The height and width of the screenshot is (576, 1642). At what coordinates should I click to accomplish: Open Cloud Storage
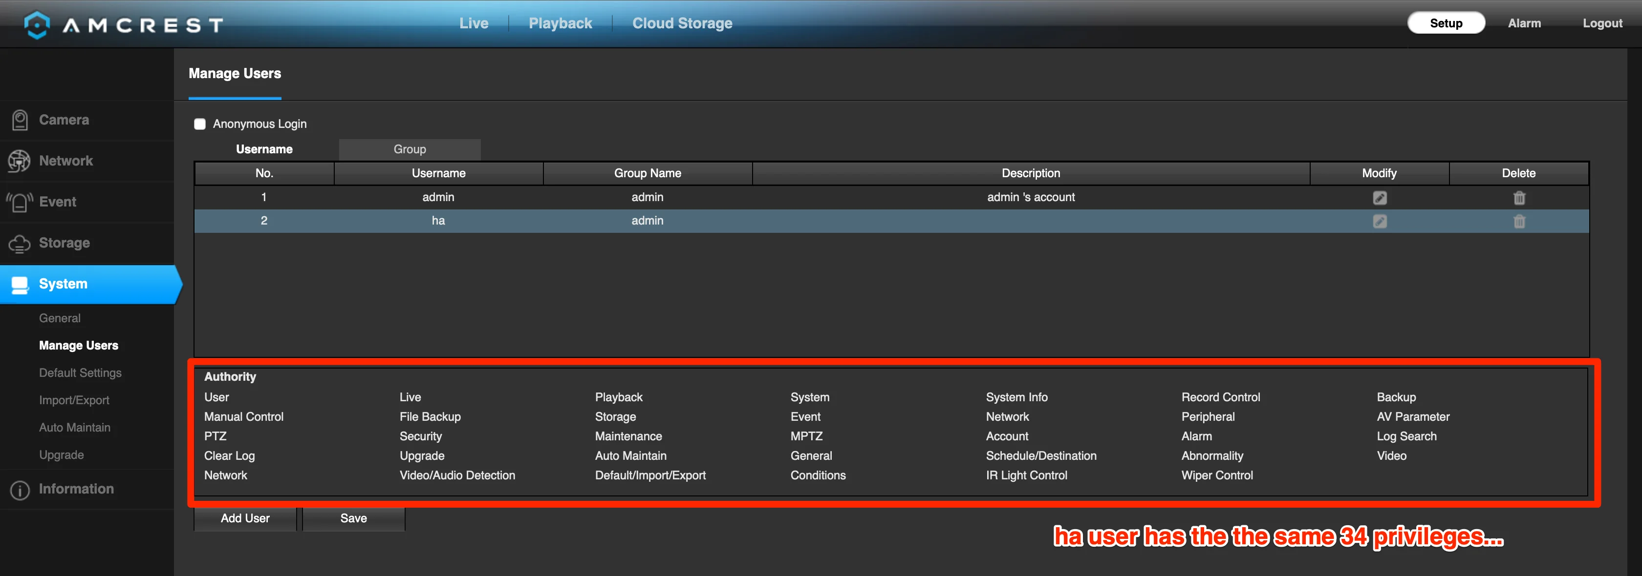click(x=681, y=23)
